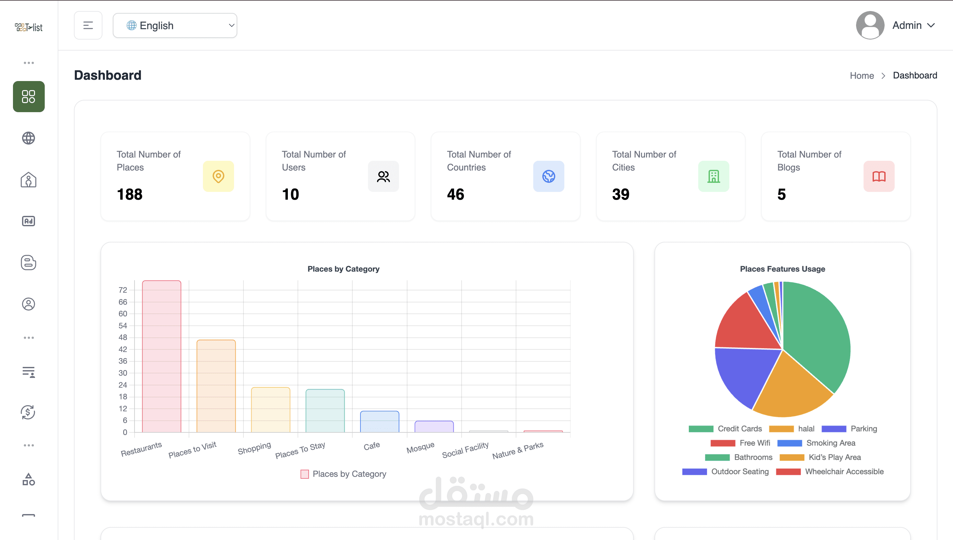Open the user profile circle sidebar icon

point(29,304)
